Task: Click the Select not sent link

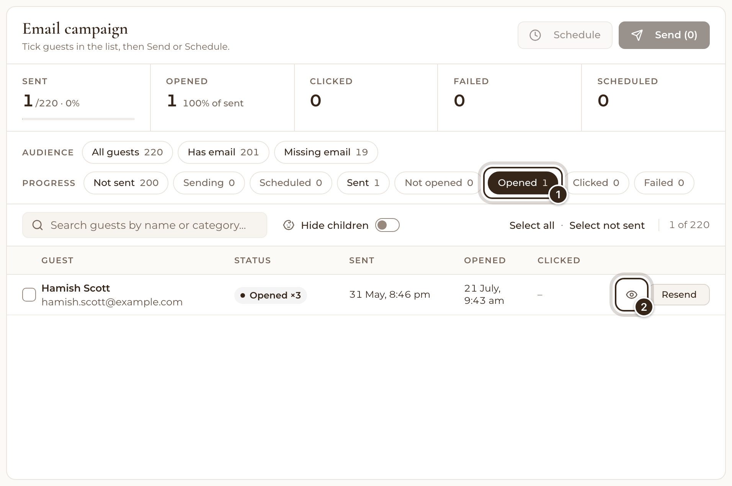Action: coord(607,225)
